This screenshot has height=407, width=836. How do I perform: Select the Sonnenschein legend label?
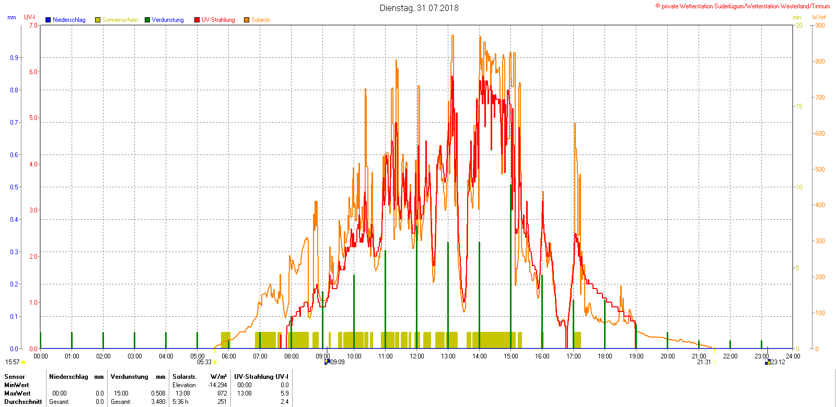click(120, 20)
